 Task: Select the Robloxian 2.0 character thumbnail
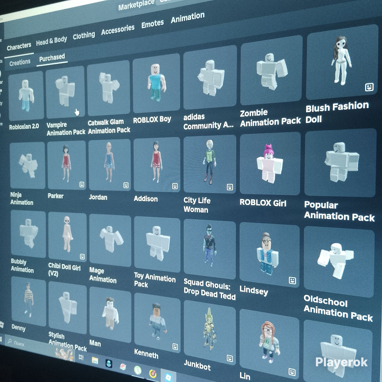[x=26, y=96]
